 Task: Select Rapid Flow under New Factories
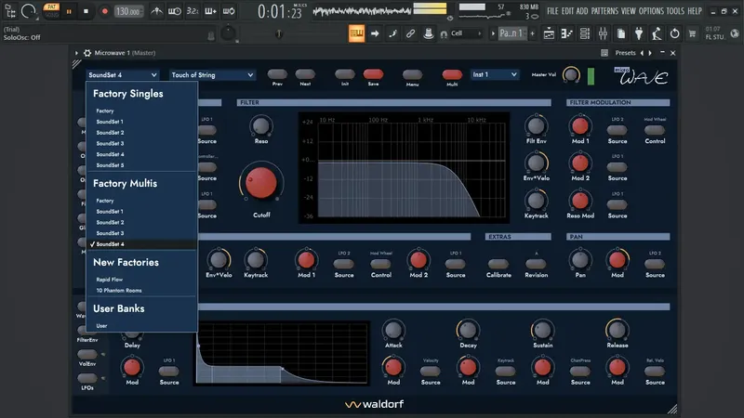coord(110,279)
